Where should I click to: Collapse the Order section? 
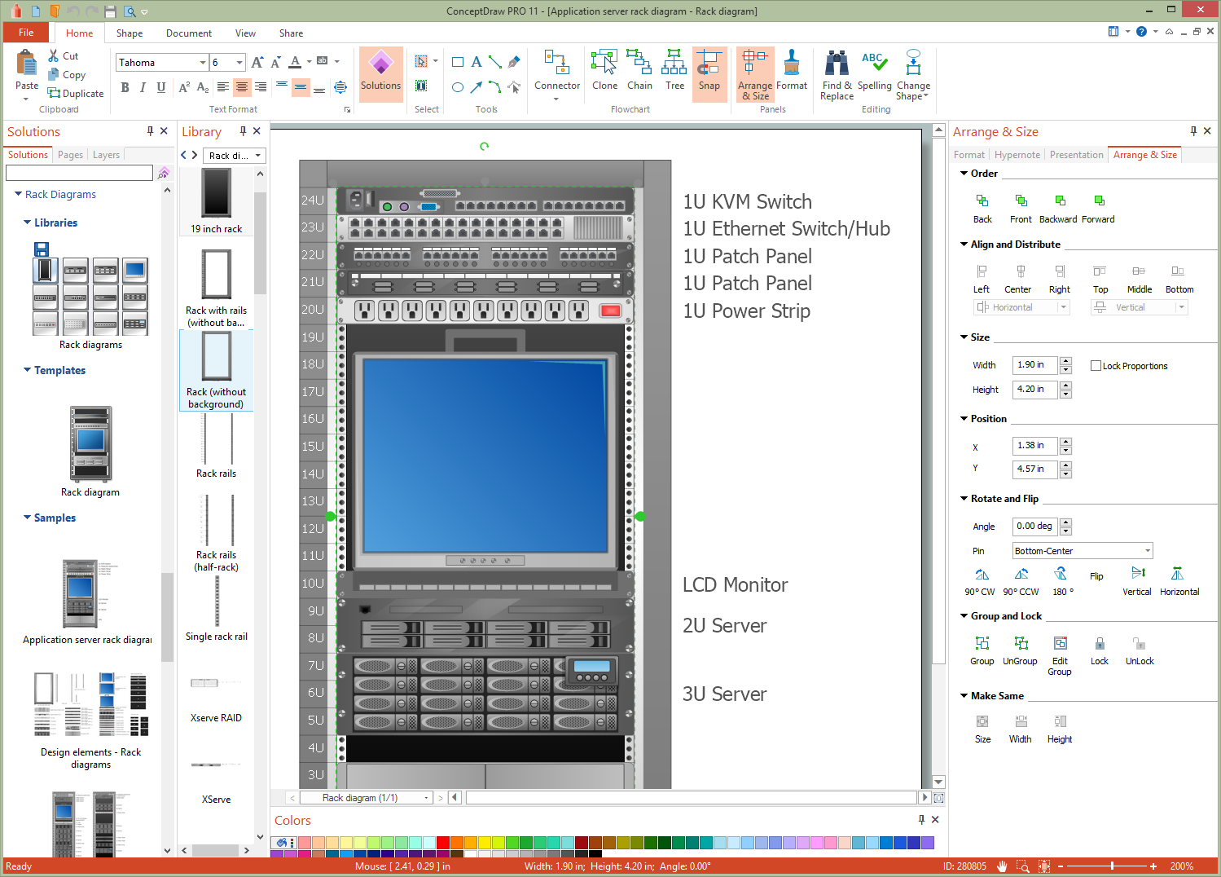[964, 174]
